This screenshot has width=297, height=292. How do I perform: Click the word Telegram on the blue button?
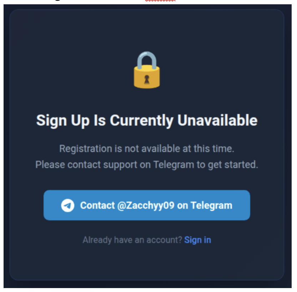point(211,206)
